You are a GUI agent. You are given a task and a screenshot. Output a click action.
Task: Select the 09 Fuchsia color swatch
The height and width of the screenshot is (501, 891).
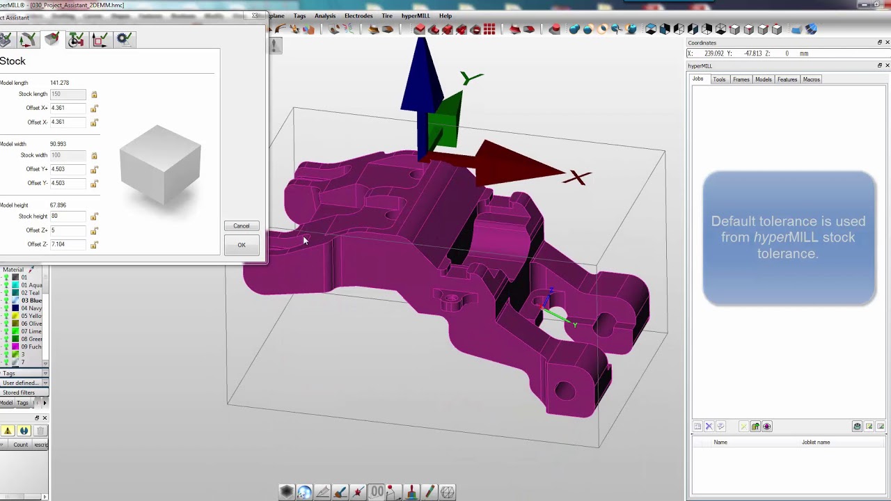pos(15,347)
